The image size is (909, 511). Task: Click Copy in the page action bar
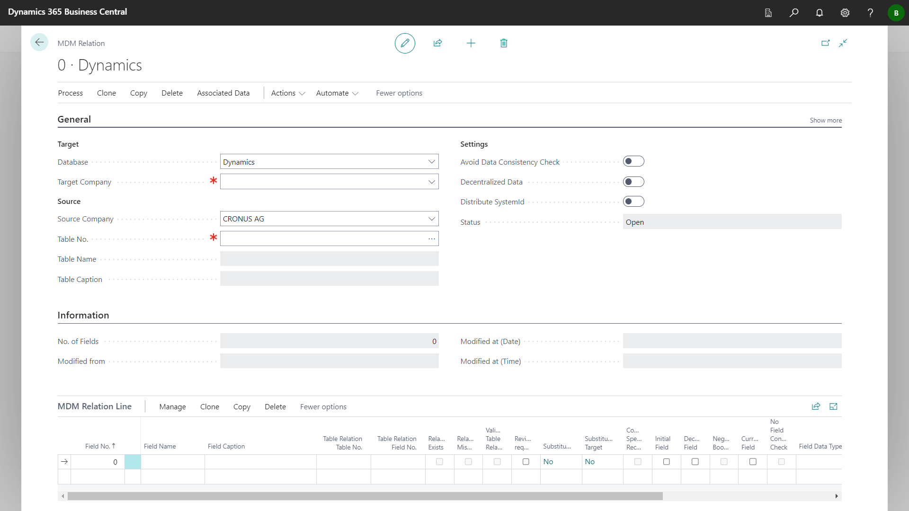point(139,93)
